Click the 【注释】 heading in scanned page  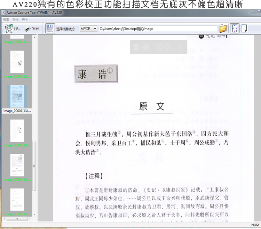pos(94,176)
